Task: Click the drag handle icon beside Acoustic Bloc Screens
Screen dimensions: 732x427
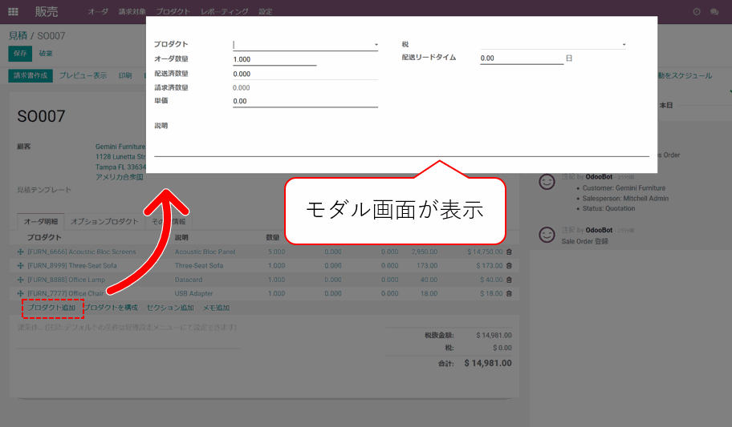Action: tap(20, 252)
